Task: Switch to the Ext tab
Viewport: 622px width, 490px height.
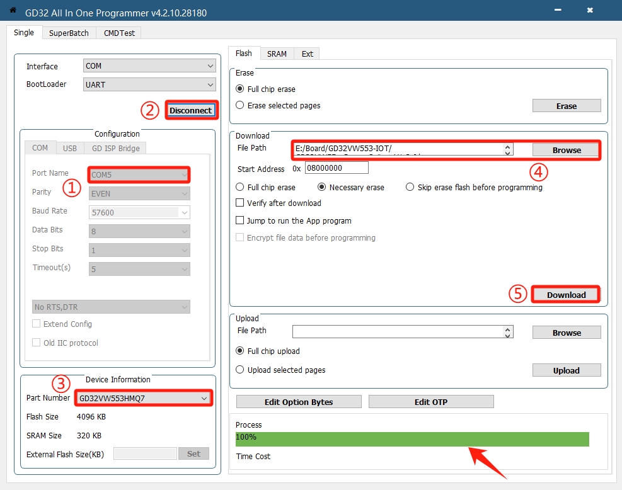Action: pos(307,54)
